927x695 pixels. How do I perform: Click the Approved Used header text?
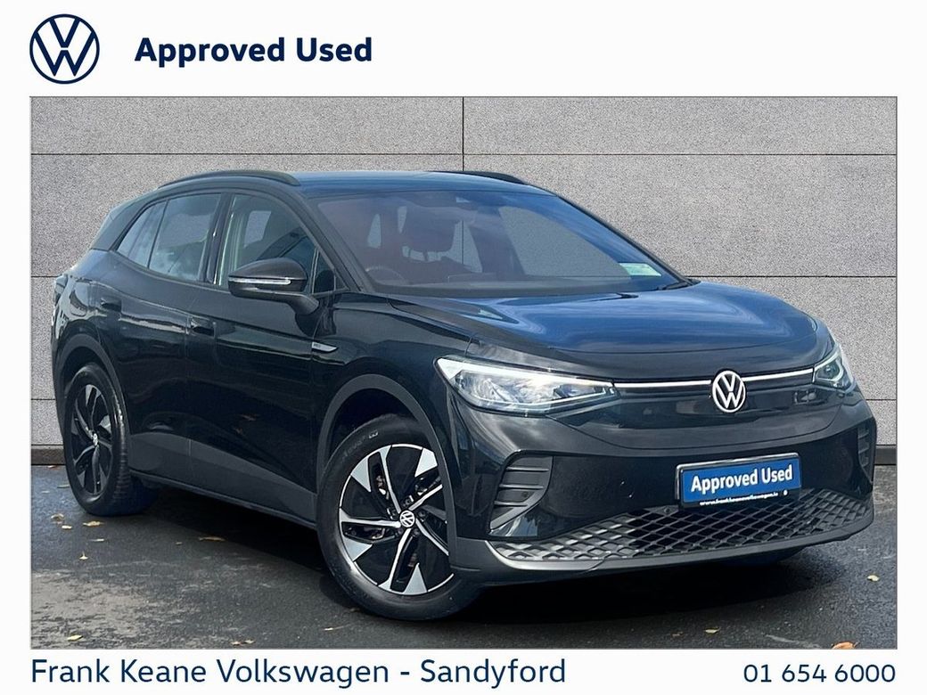tap(253, 50)
